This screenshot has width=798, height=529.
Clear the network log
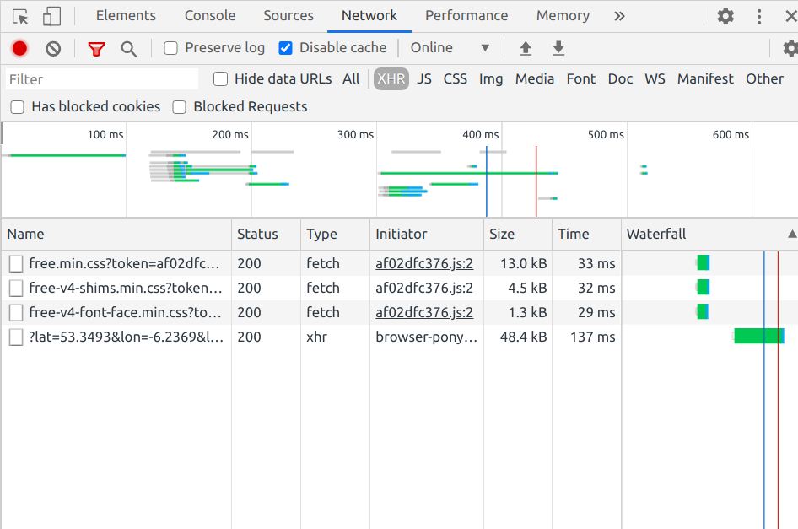pos(53,49)
